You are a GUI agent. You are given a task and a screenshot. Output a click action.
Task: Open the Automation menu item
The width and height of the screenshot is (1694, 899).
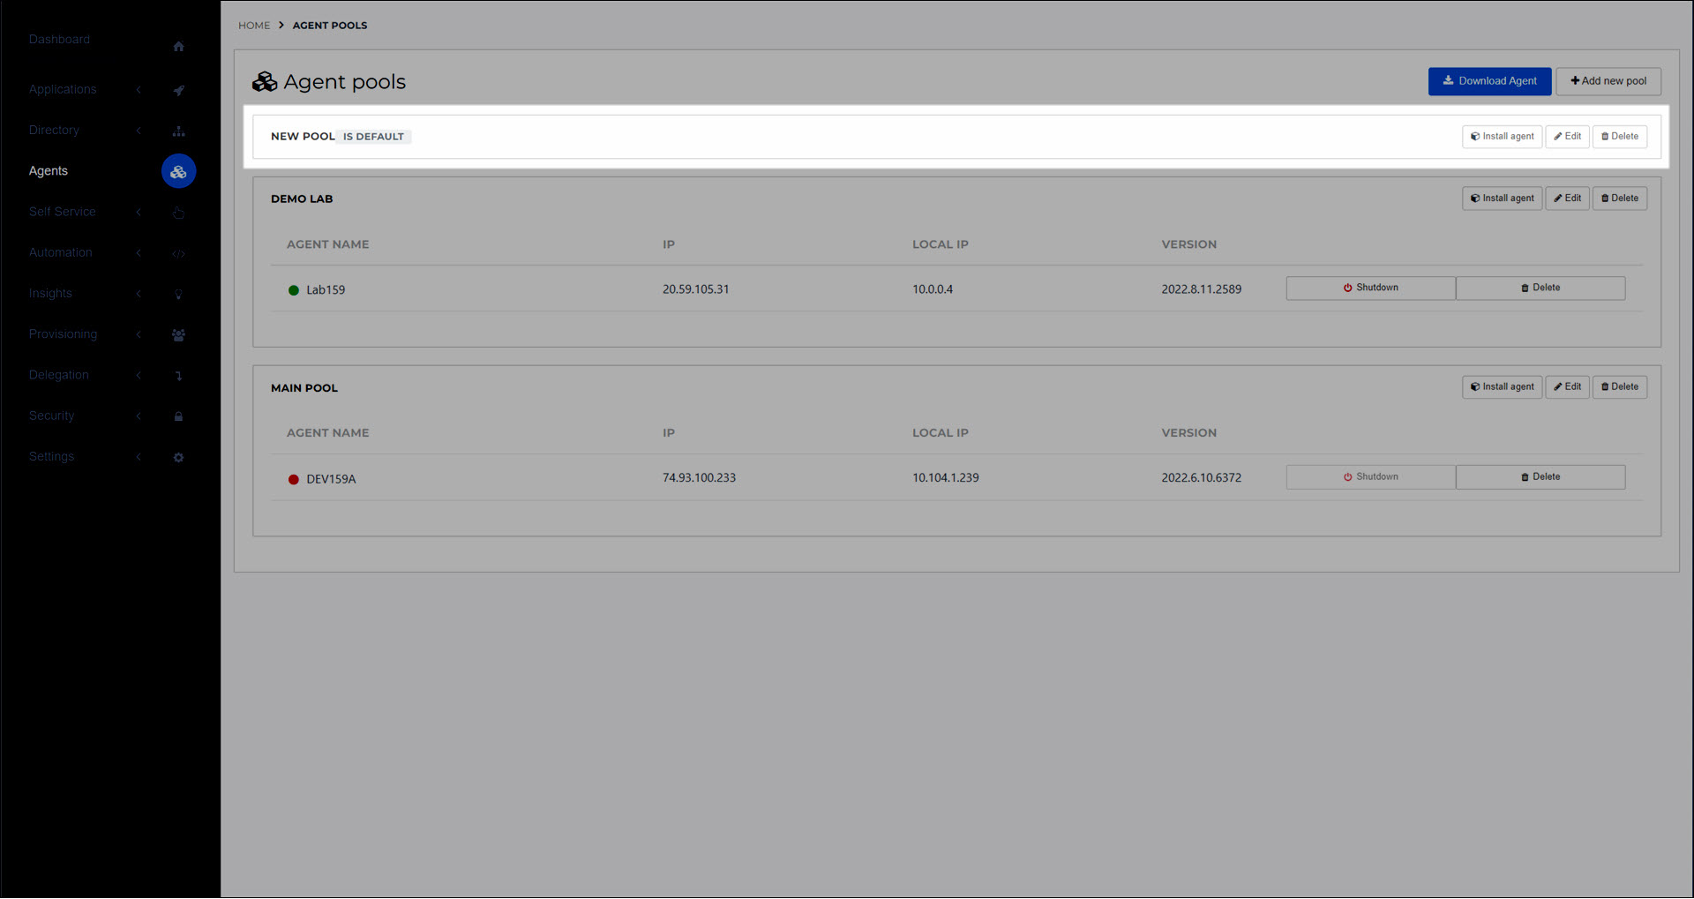point(60,252)
